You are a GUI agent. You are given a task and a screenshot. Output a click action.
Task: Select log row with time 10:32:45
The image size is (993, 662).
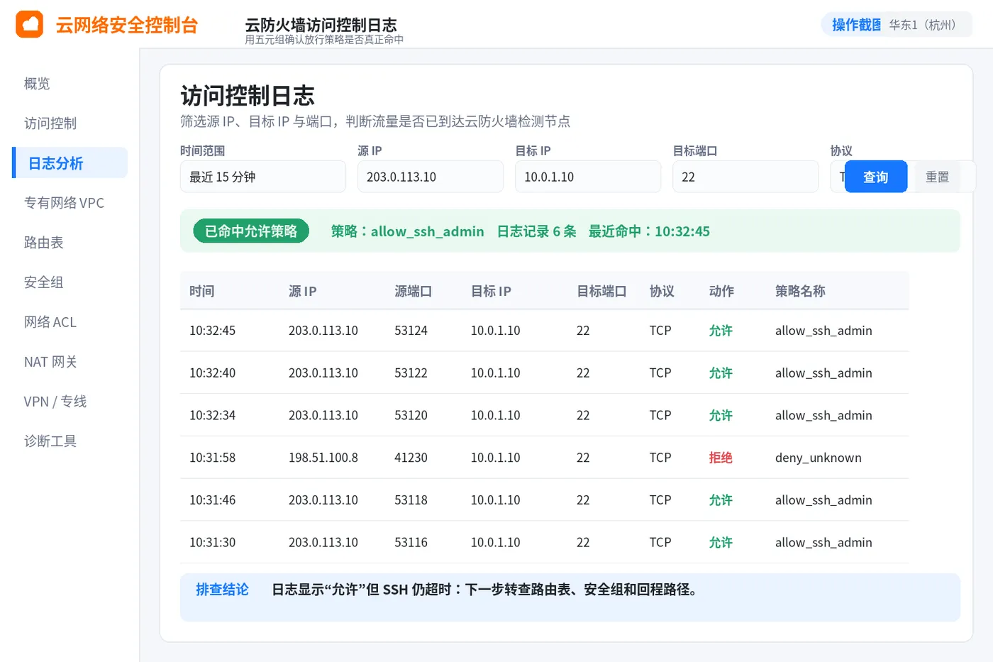tap(545, 331)
